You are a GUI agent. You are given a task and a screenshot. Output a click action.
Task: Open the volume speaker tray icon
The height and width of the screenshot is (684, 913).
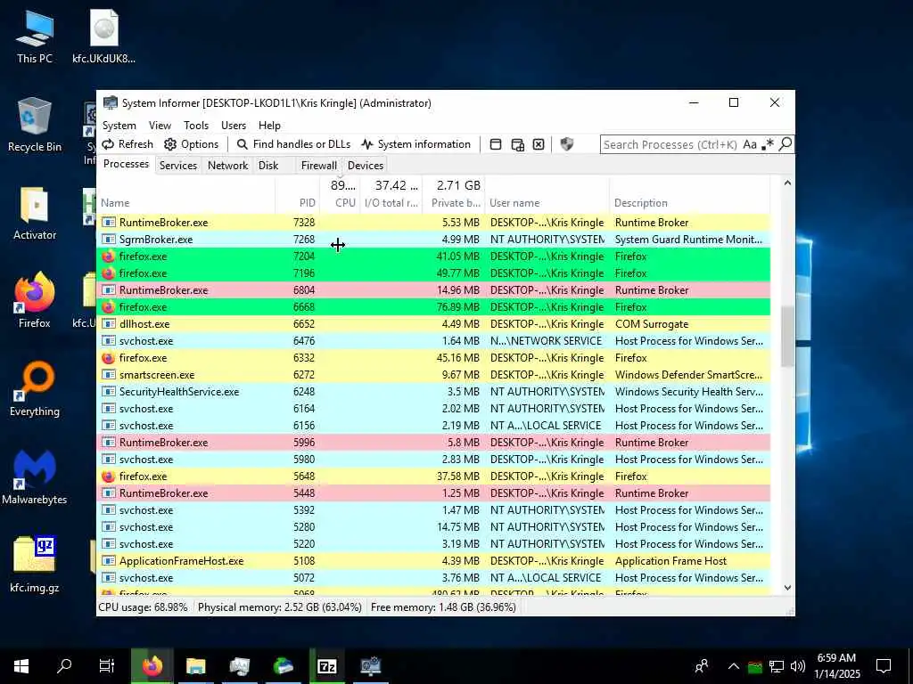tap(798, 666)
